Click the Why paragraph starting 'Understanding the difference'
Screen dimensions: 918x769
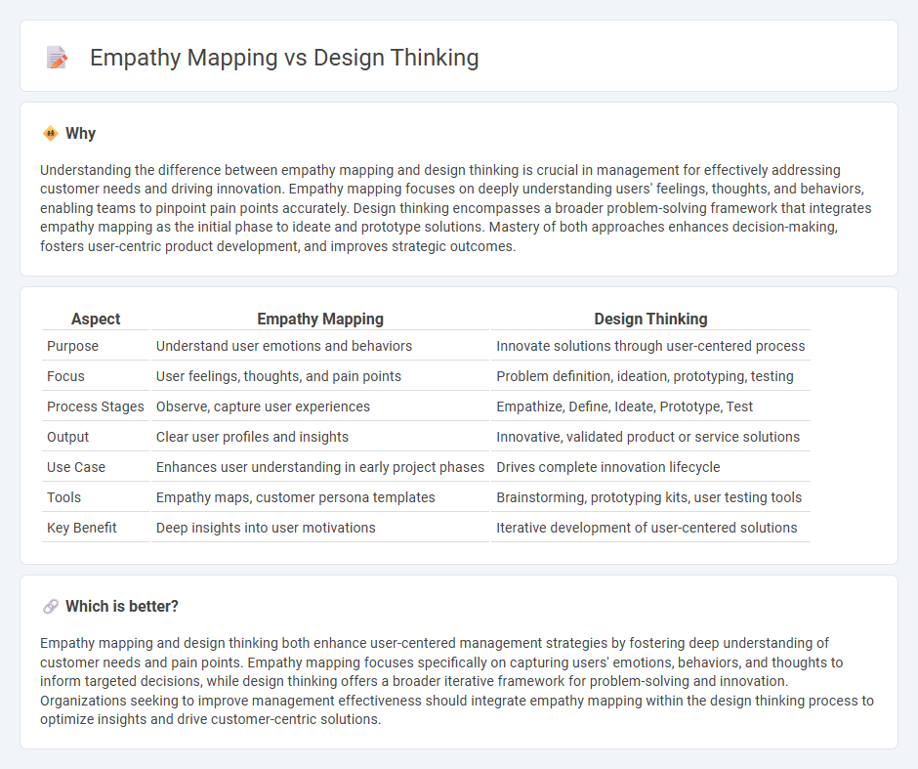point(455,208)
